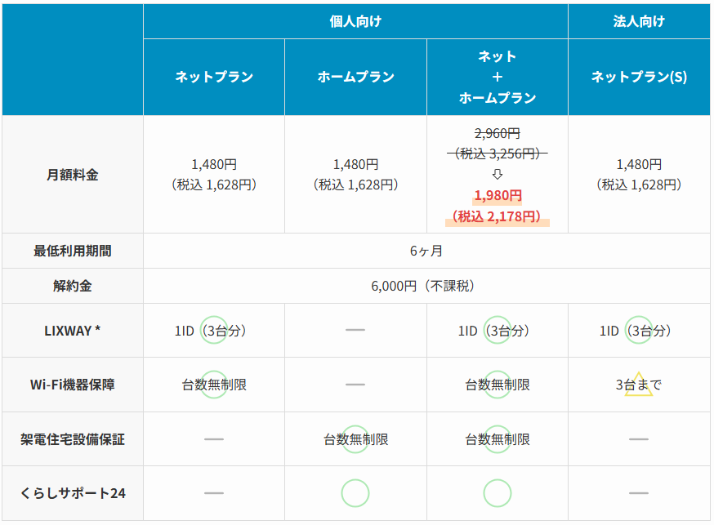Click 台数無制限 in 架電住宅設備保証 under ホームプラン
The height and width of the screenshot is (525, 714).
[355, 439]
